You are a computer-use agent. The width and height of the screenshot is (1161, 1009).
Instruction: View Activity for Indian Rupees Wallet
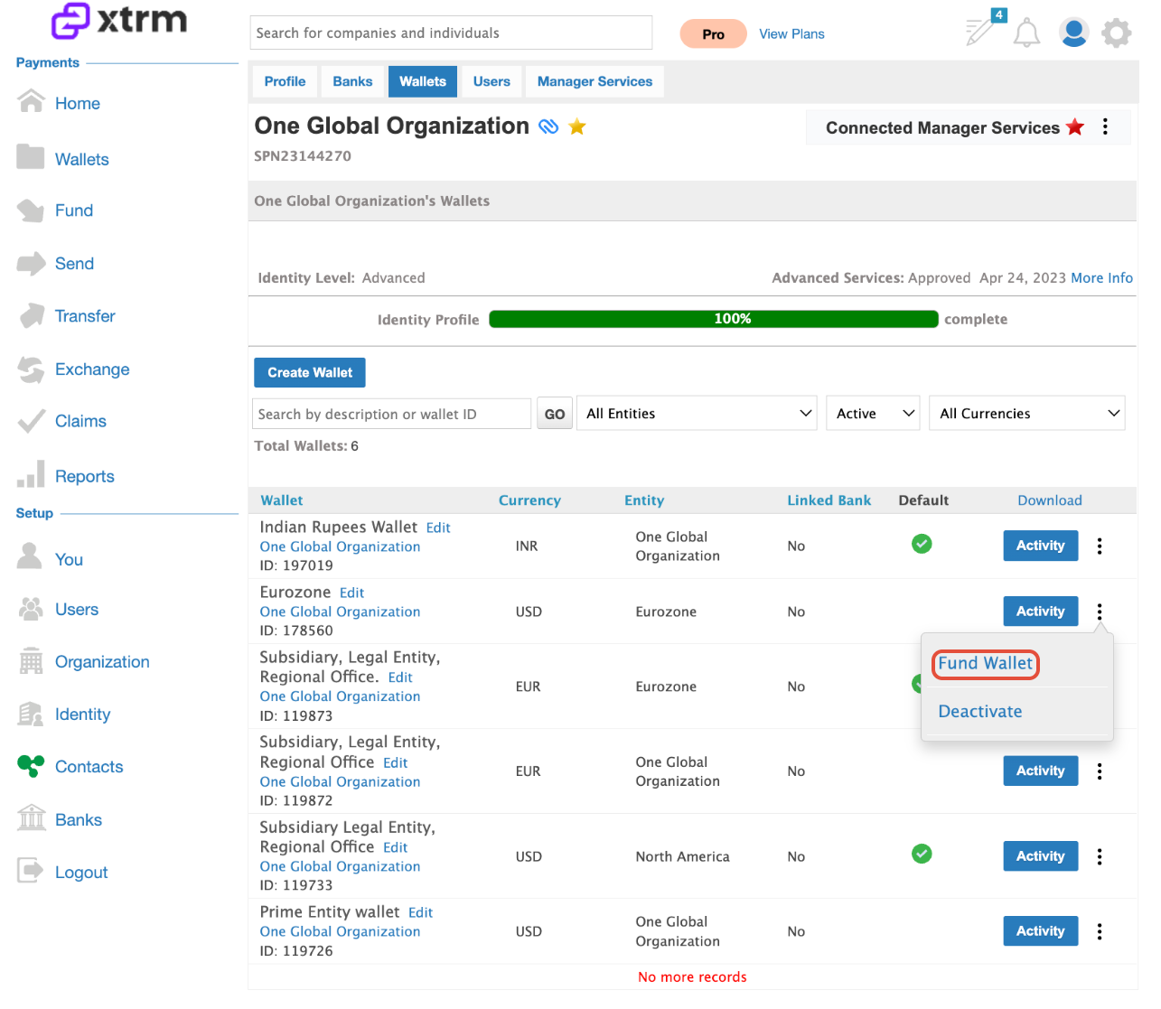click(1041, 546)
